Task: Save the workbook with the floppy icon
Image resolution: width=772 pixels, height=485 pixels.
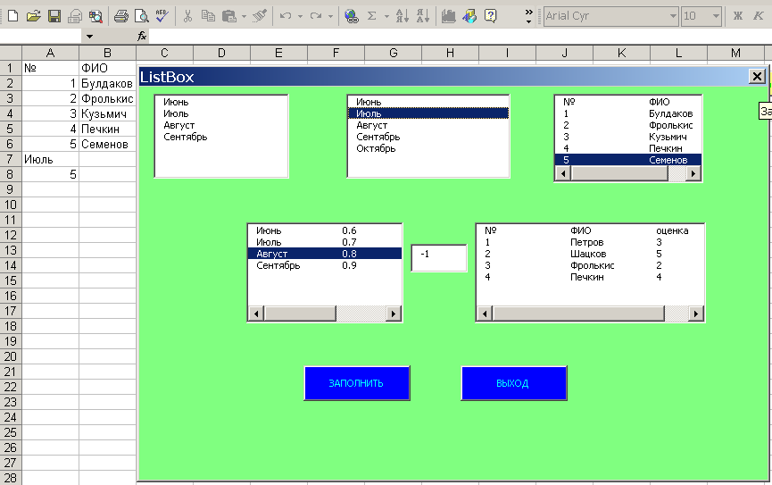Action: click(x=54, y=16)
